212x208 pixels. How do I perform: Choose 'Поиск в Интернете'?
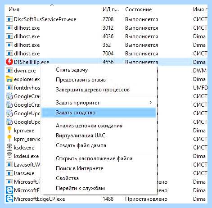coord(99,168)
